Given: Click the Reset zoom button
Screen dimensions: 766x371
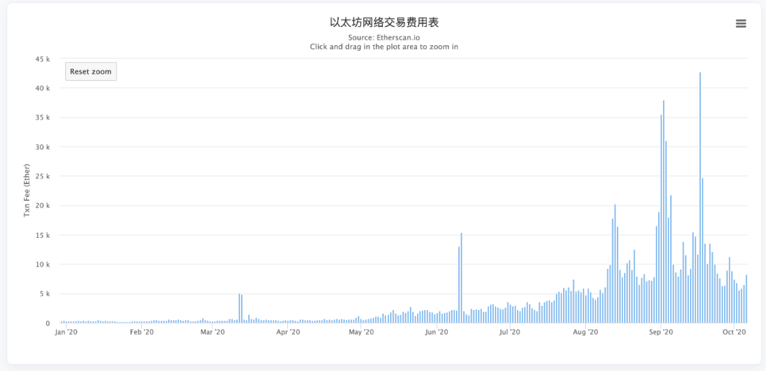Looking at the screenshot, I should pyautogui.click(x=91, y=72).
